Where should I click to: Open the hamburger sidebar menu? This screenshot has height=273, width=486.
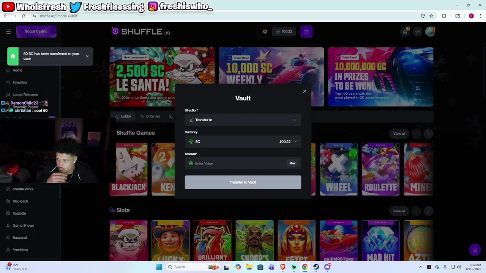8,31
